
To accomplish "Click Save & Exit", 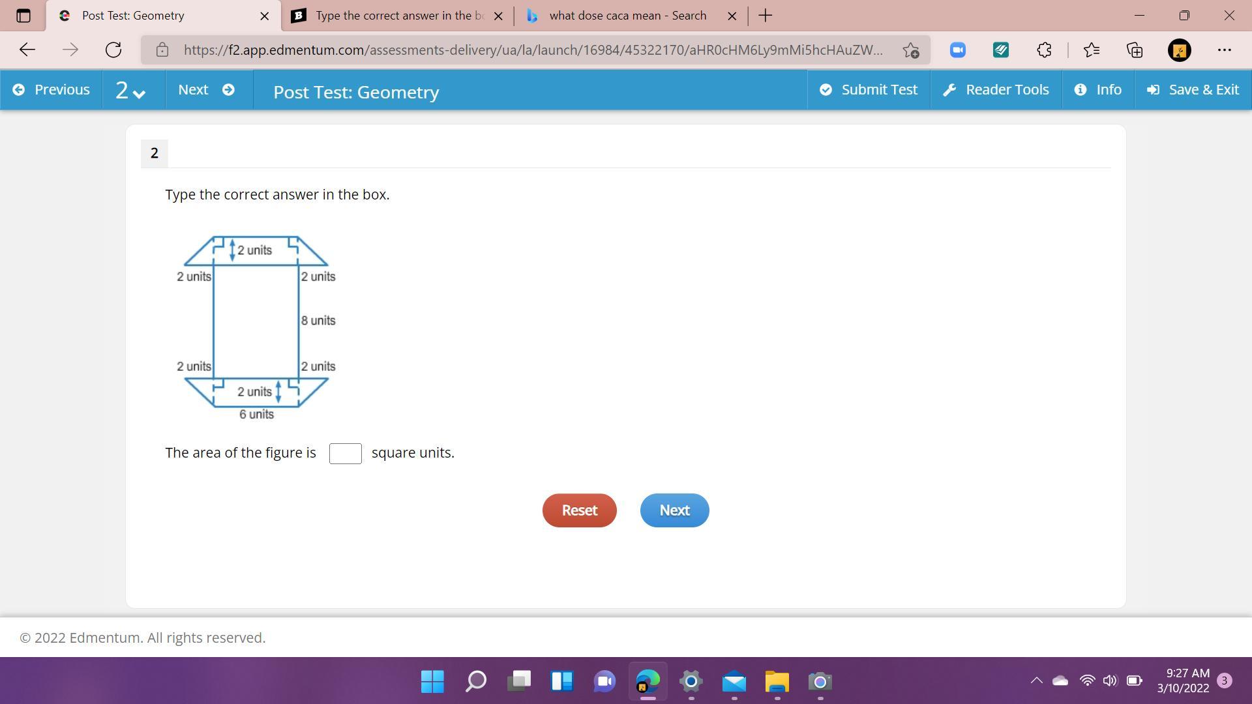I will coord(1193,90).
